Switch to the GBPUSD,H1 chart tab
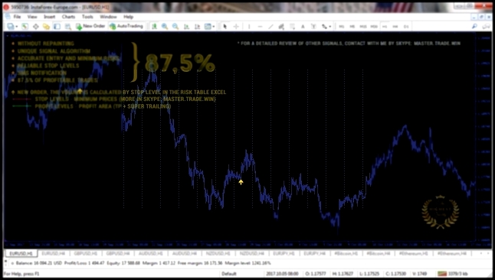 pos(85,253)
